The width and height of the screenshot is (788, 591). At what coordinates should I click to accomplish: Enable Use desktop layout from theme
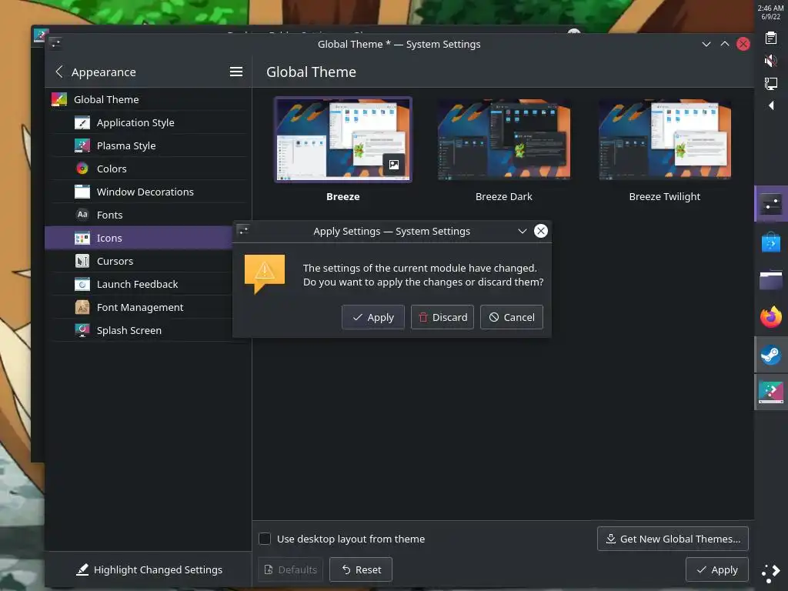click(x=265, y=539)
